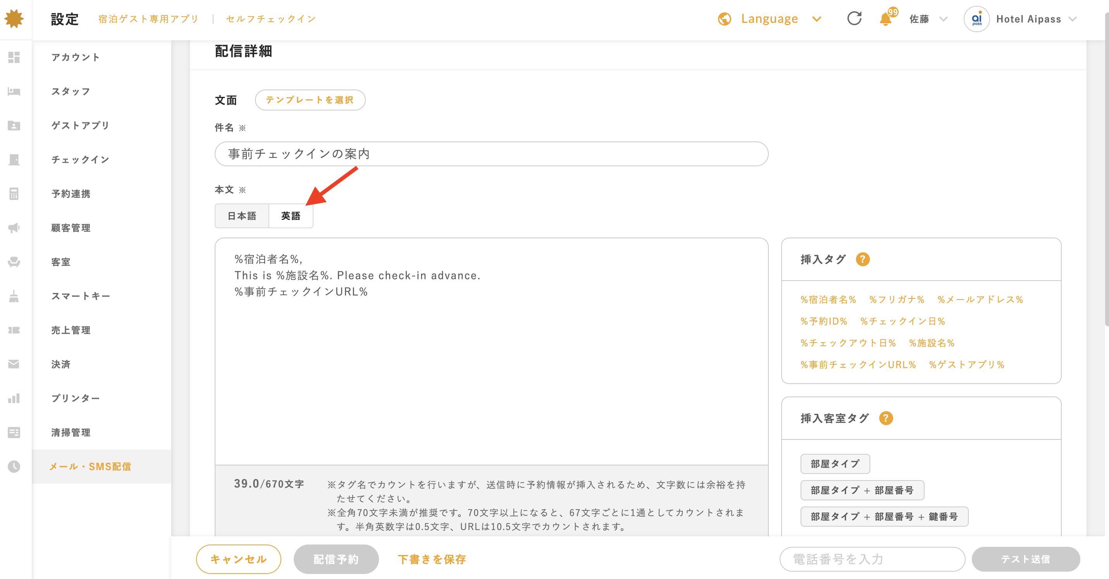Click the door icon in left rail
Viewport: 1109px width, 579px height.
click(x=14, y=160)
